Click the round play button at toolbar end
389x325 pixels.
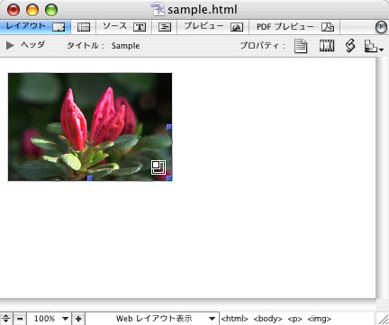(381, 27)
